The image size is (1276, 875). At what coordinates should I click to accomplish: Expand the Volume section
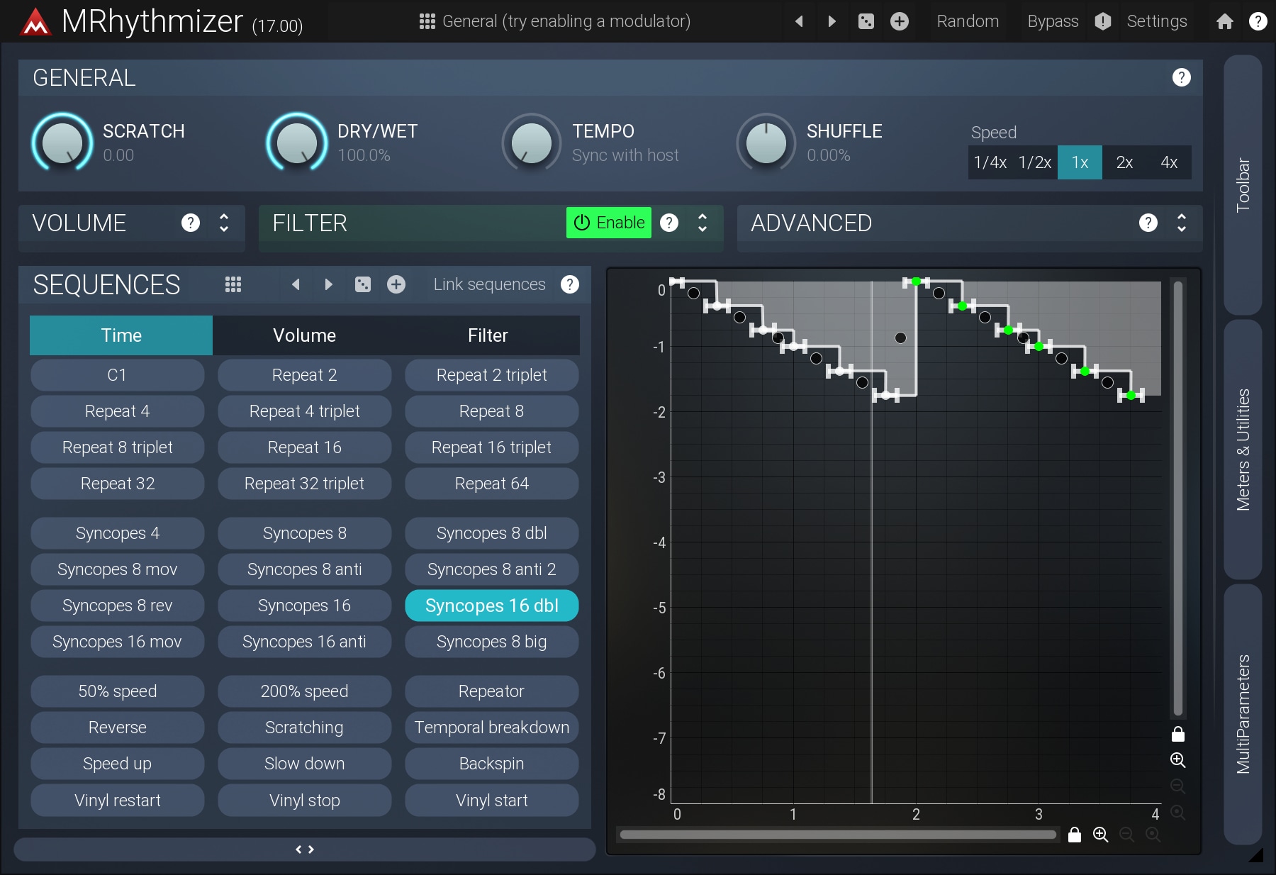(224, 223)
